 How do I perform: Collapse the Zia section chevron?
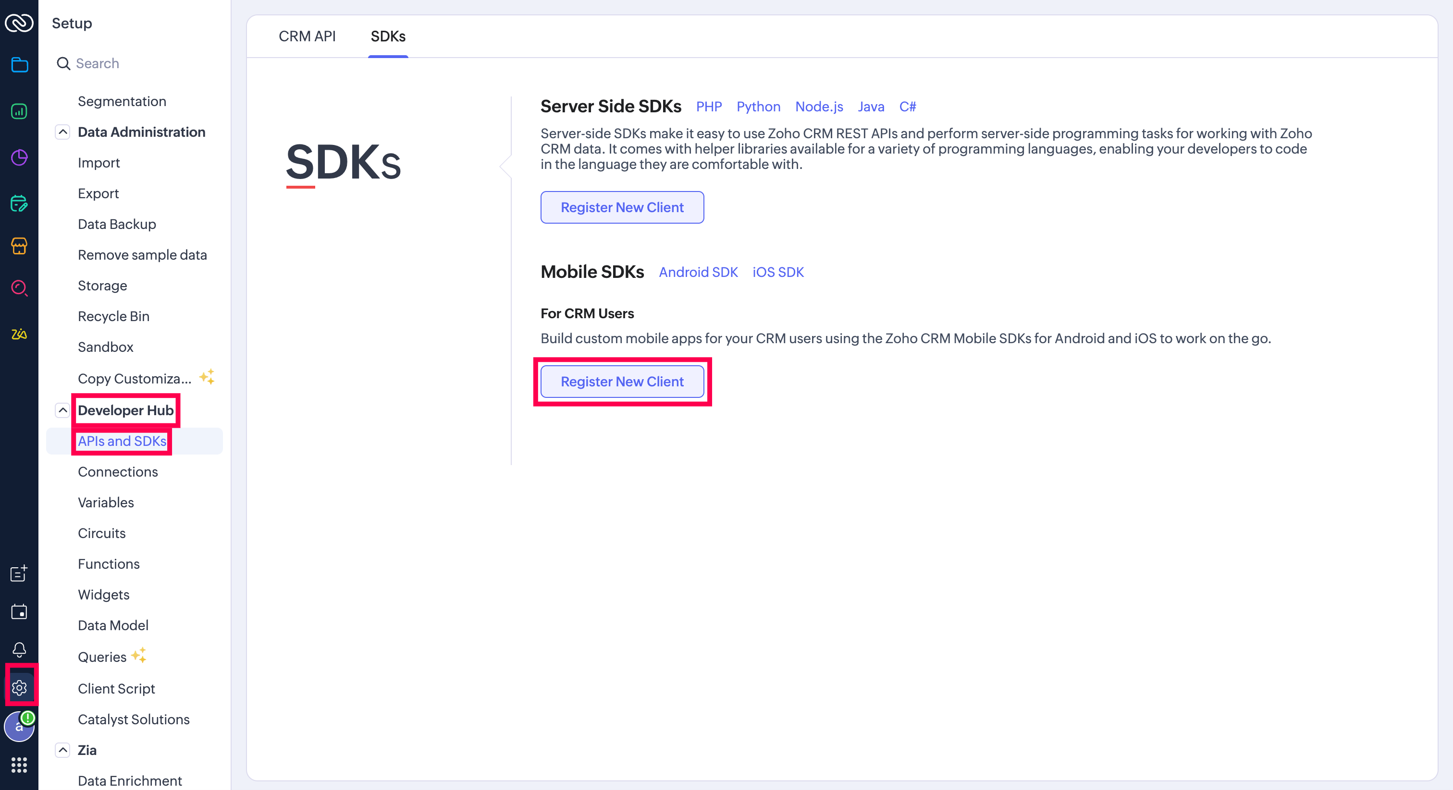pos(62,750)
